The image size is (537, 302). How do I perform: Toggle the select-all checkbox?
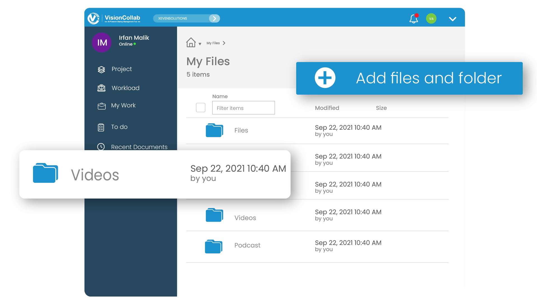pos(201,108)
